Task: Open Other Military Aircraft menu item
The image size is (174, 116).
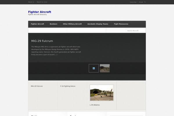Action: (72, 24)
